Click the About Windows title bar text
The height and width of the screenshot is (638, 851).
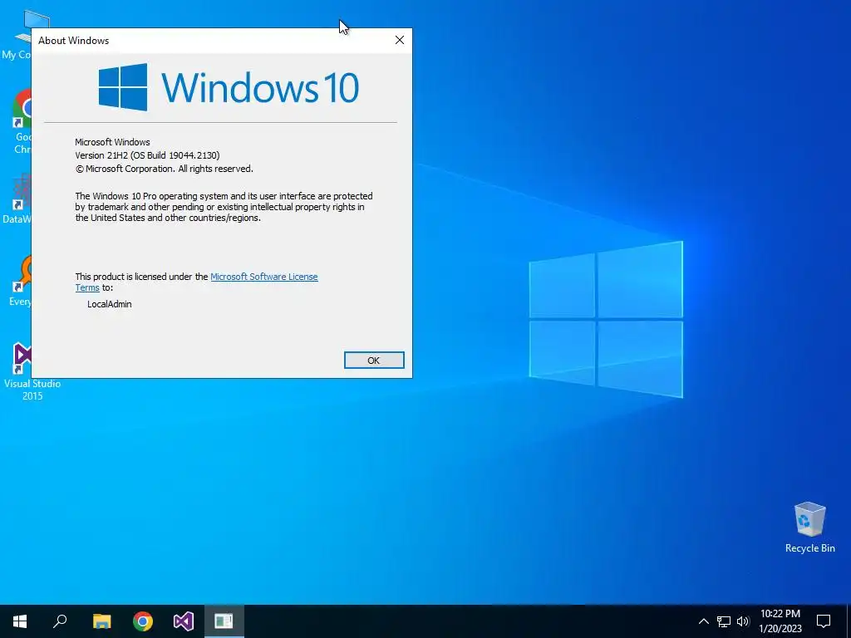(73, 41)
